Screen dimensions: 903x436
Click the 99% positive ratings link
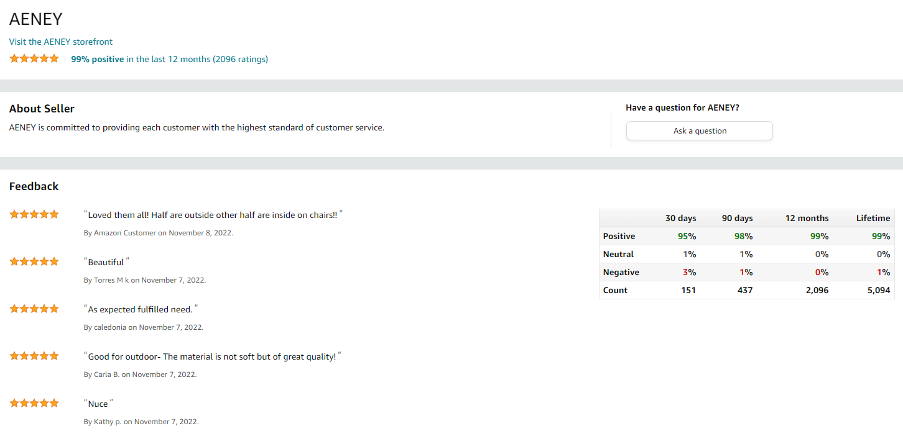click(170, 59)
